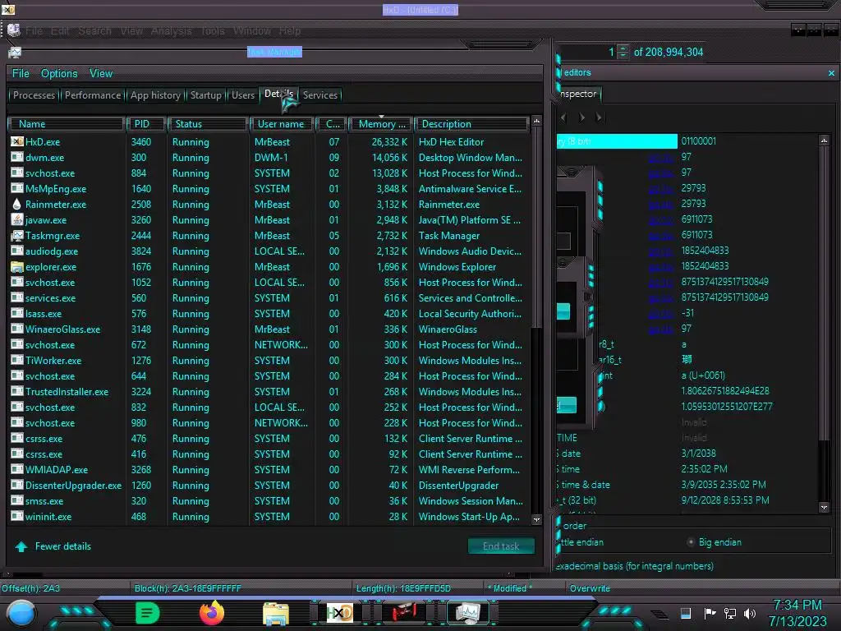The height and width of the screenshot is (631, 841).
Task: Click data inspector scroll down arrow
Action: 825,507
